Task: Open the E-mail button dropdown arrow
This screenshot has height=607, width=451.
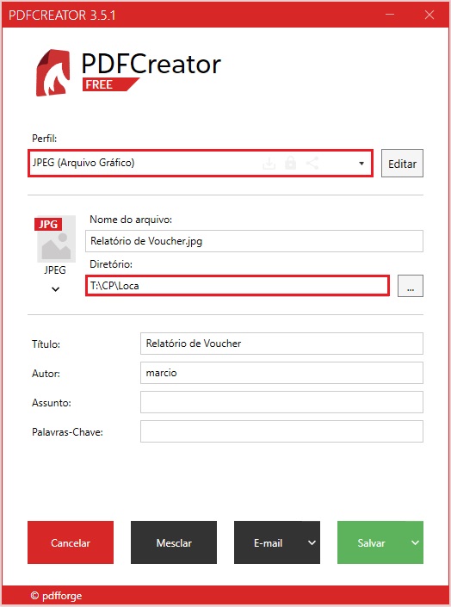Action: [x=312, y=542]
